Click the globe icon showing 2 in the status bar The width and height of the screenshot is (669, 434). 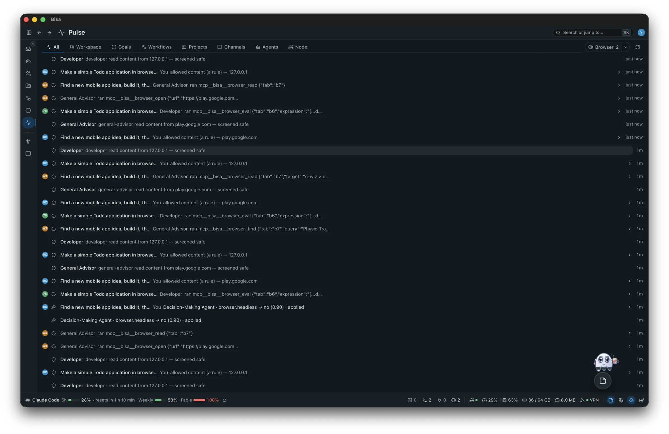[x=456, y=400]
